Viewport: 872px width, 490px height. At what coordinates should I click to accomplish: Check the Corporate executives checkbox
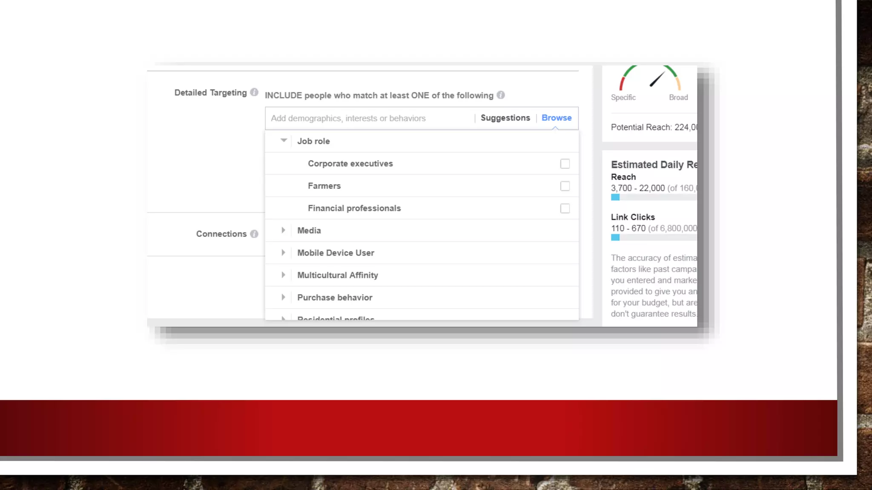(x=565, y=164)
